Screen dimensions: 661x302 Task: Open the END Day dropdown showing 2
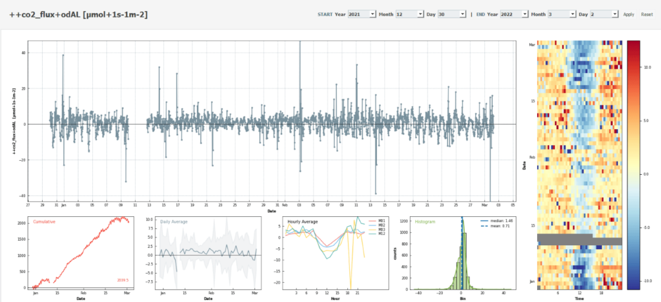tap(604, 14)
